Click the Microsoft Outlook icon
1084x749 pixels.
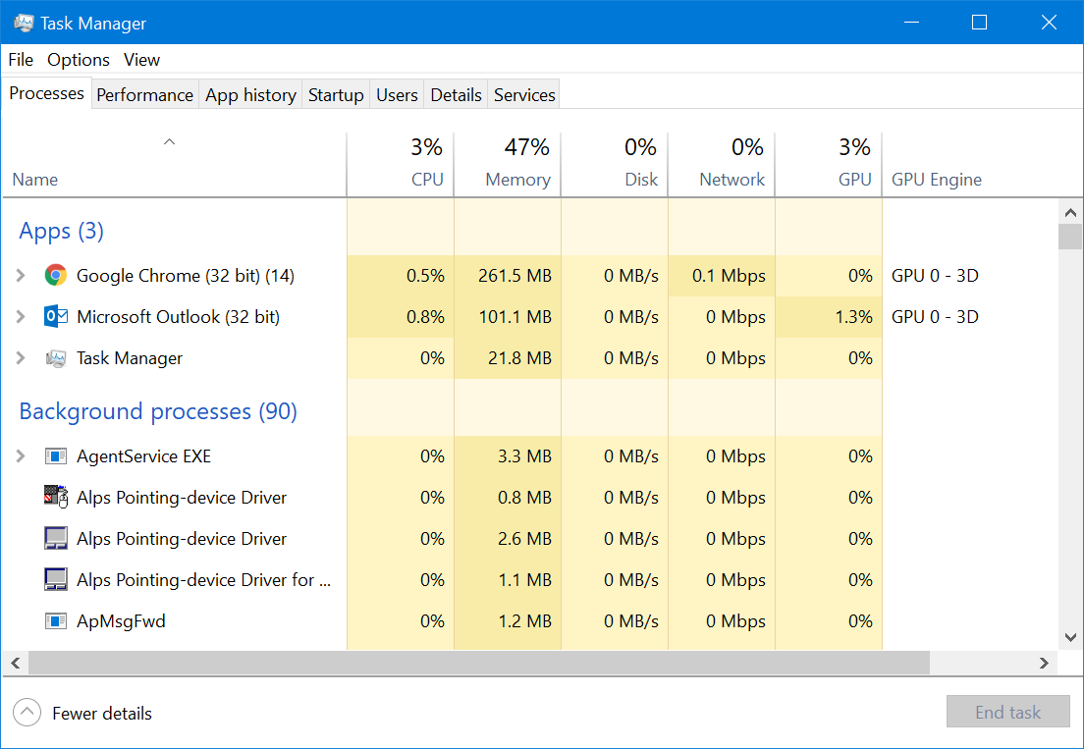[56, 317]
